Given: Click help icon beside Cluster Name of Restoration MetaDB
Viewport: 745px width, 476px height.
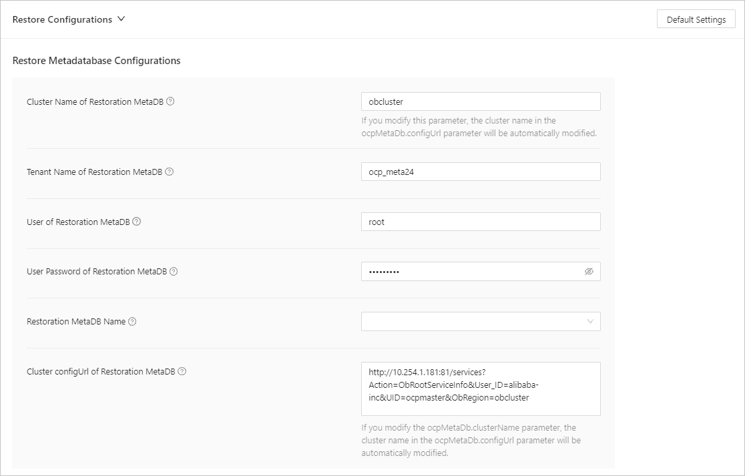Looking at the screenshot, I should coord(170,101).
